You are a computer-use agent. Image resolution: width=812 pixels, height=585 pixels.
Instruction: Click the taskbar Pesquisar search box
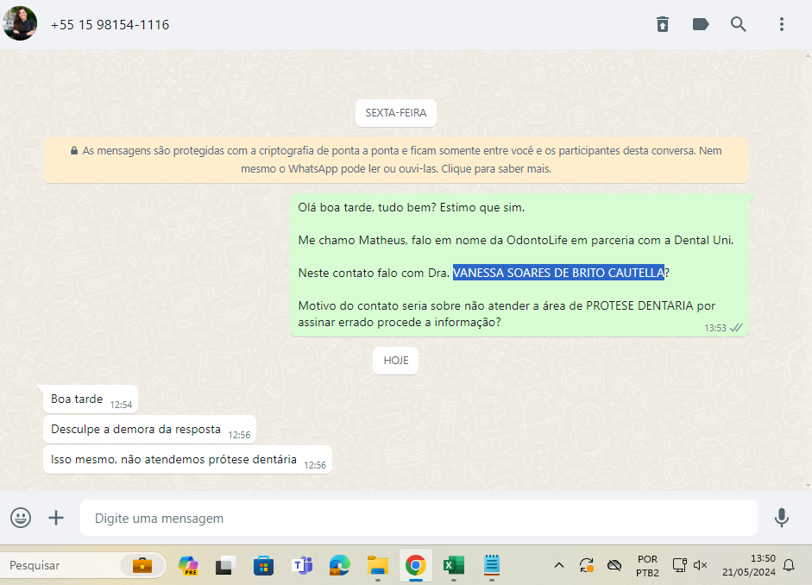pos(83,565)
